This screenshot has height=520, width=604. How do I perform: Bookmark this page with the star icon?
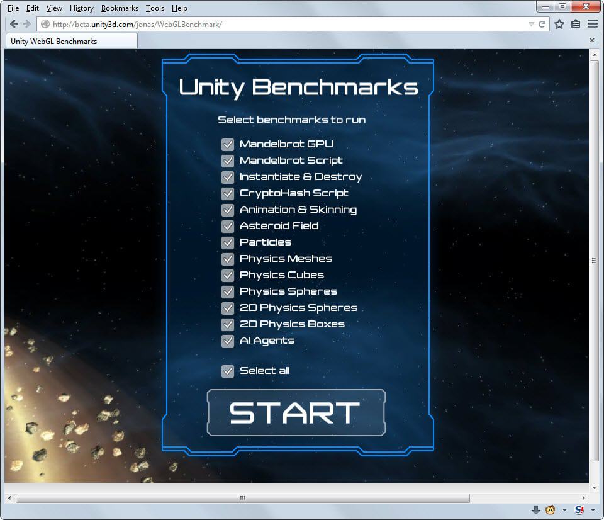[559, 25]
